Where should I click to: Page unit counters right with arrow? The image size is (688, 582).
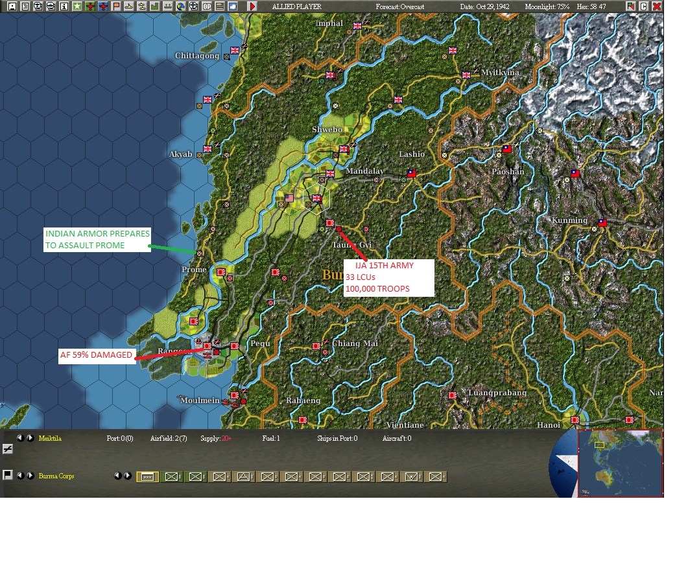pos(128,476)
